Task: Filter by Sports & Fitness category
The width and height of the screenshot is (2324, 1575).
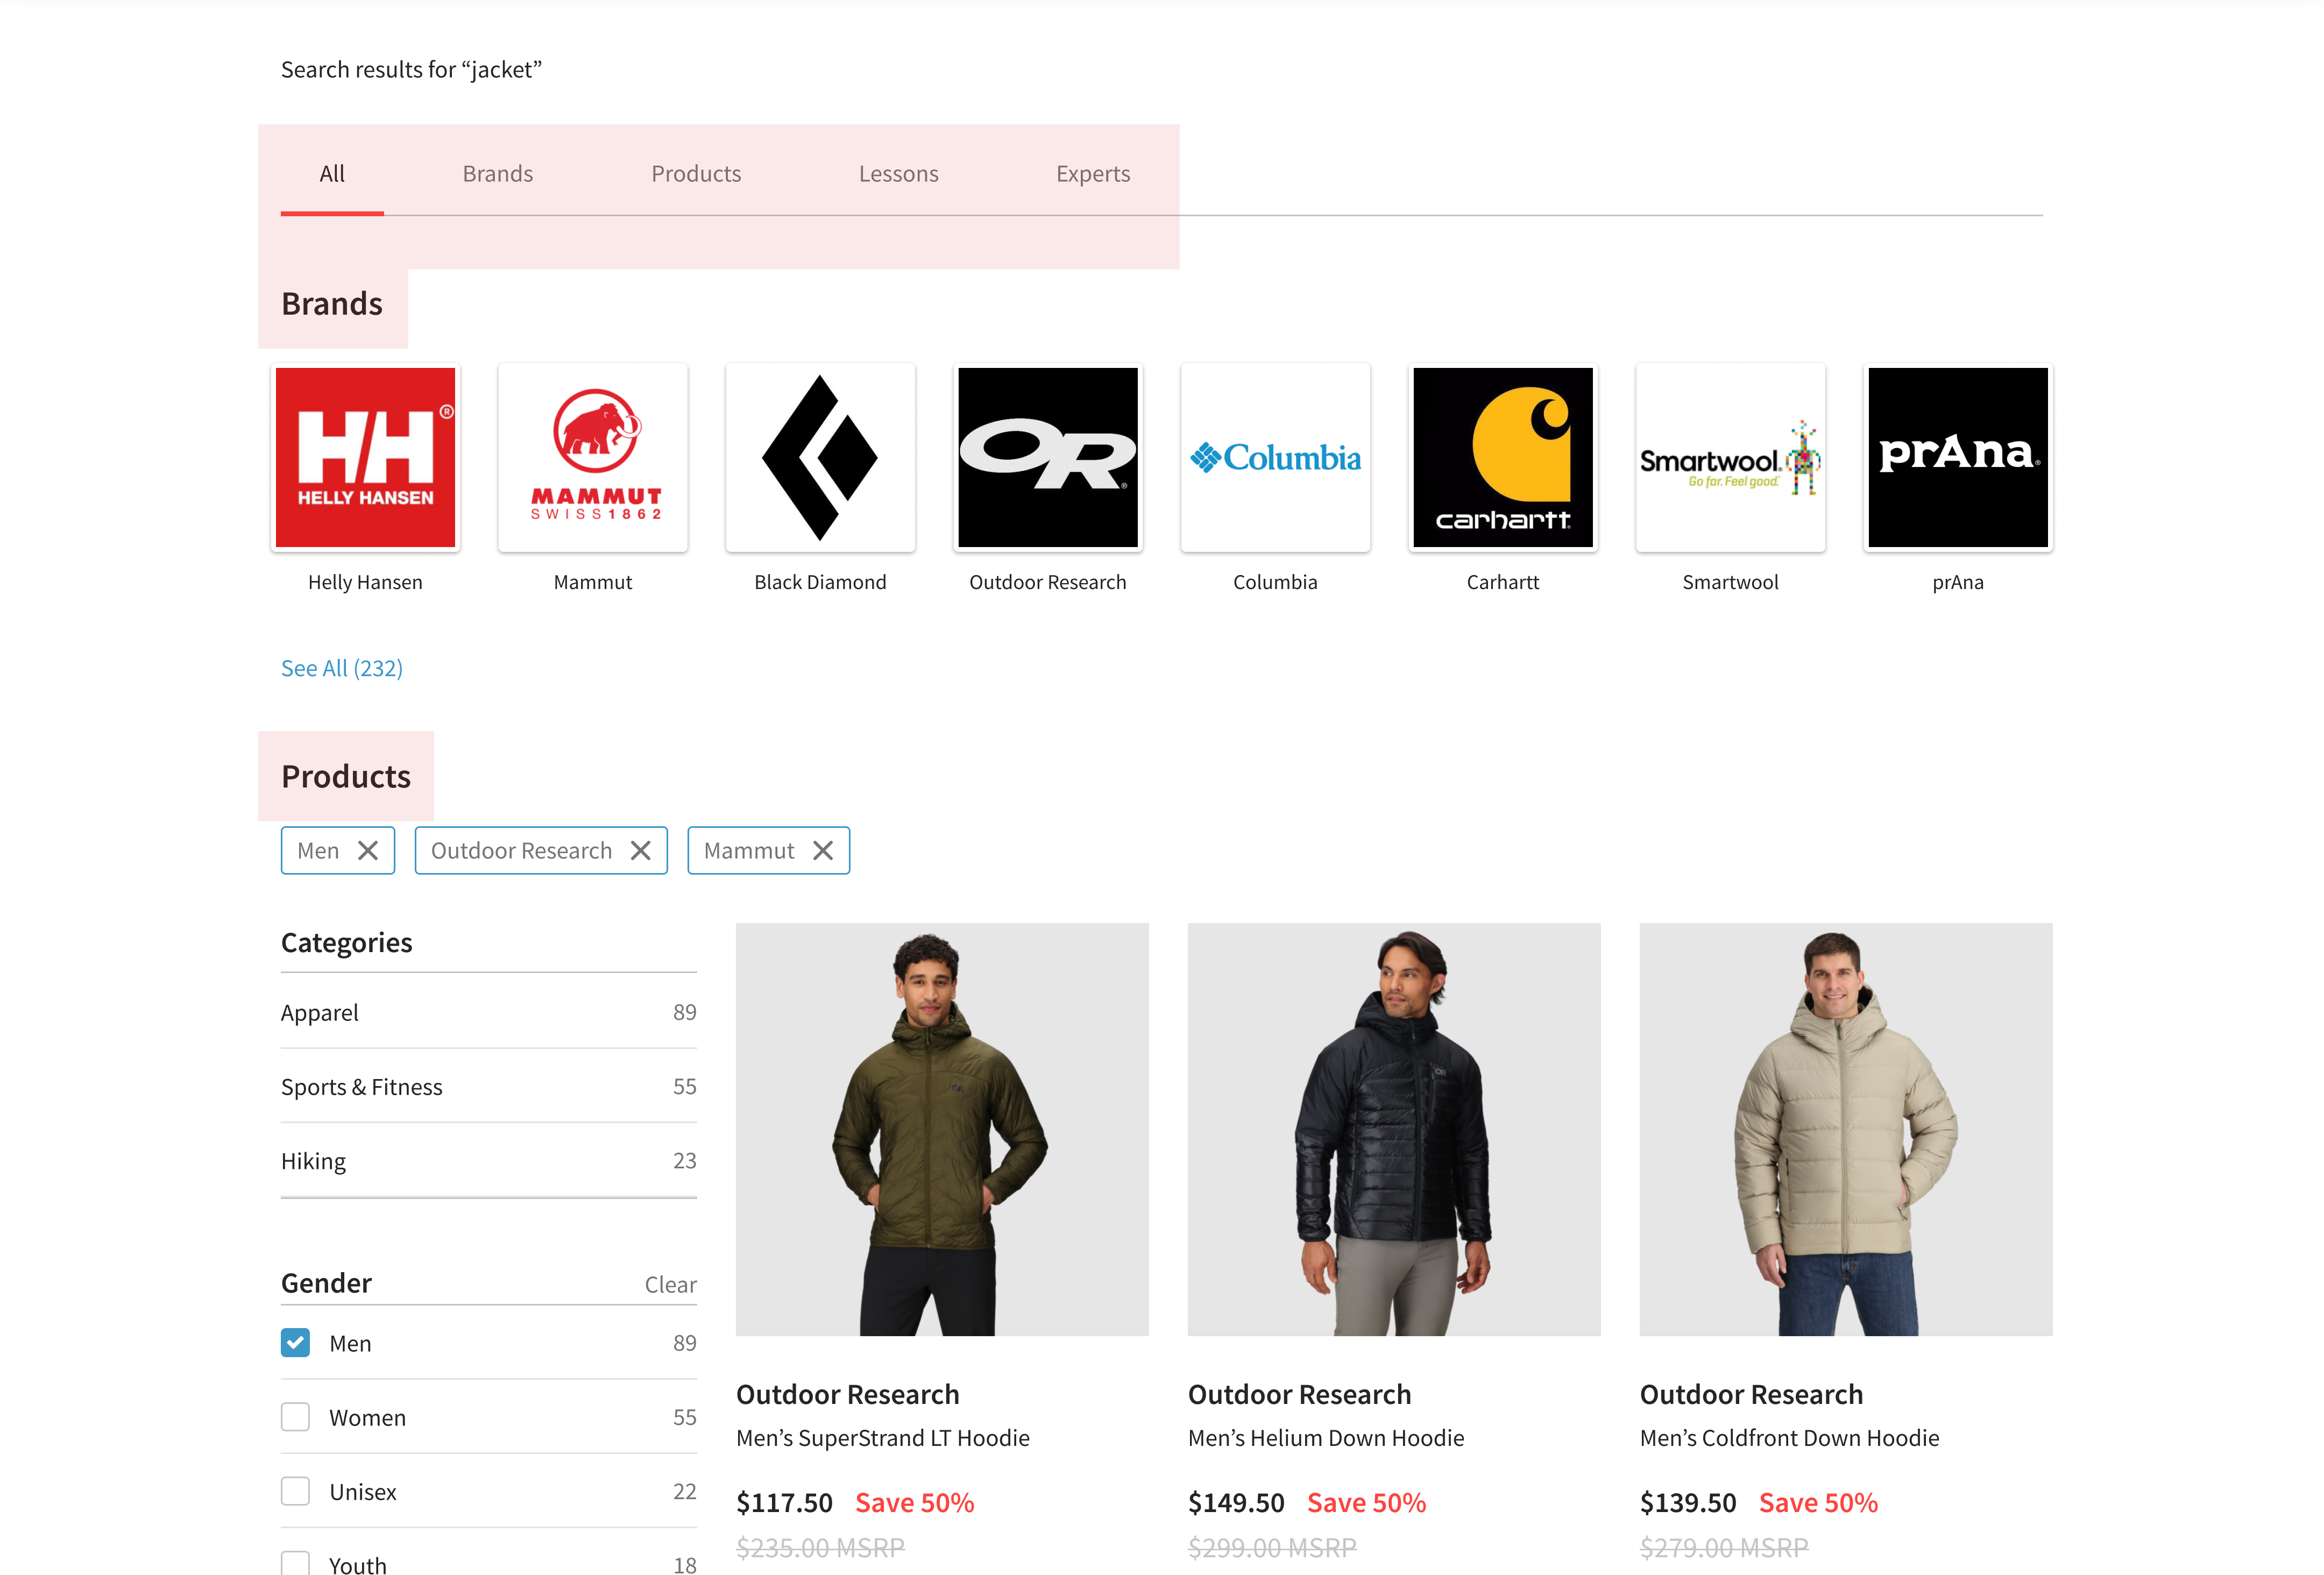Action: 489,1086
